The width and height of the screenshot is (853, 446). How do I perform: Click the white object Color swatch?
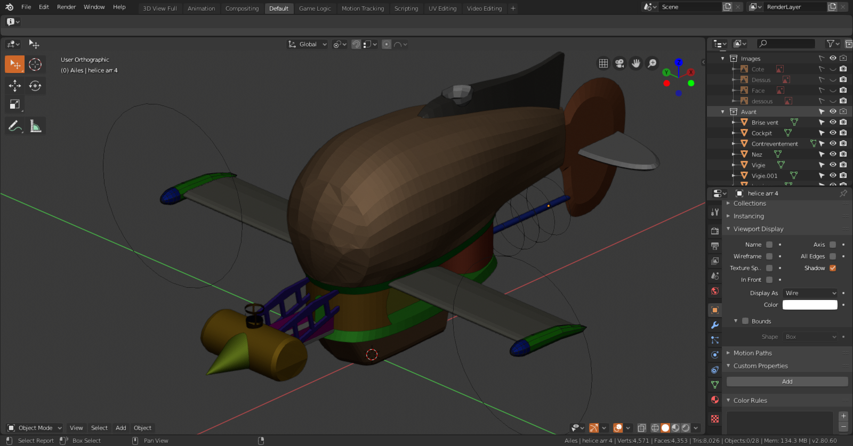click(810, 305)
